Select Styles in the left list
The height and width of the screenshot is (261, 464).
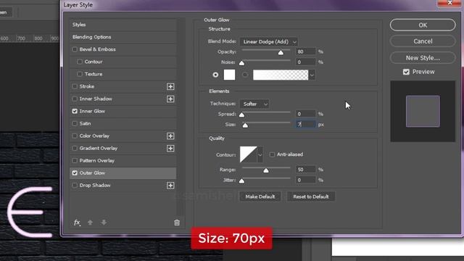point(123,25)
